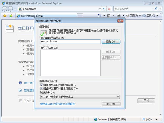Click the 保护模式: 启用 status text

pos(118,119)
